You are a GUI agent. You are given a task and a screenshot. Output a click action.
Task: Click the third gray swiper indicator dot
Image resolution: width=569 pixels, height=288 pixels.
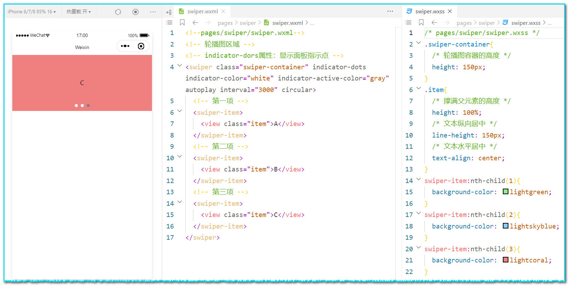pos(88,105)
